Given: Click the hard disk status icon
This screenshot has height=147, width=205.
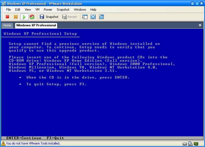Looking at the screenshot, I should [185, 144].
